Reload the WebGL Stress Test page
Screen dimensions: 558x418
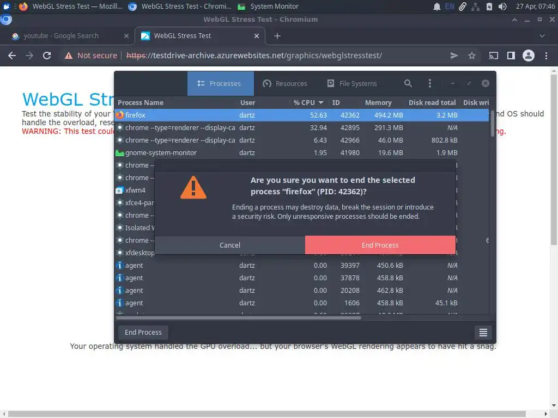coord(47,56)
